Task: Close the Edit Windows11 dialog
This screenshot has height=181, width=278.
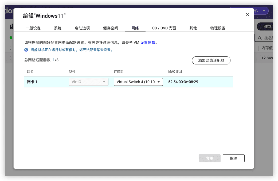Action: pos(247,15)
